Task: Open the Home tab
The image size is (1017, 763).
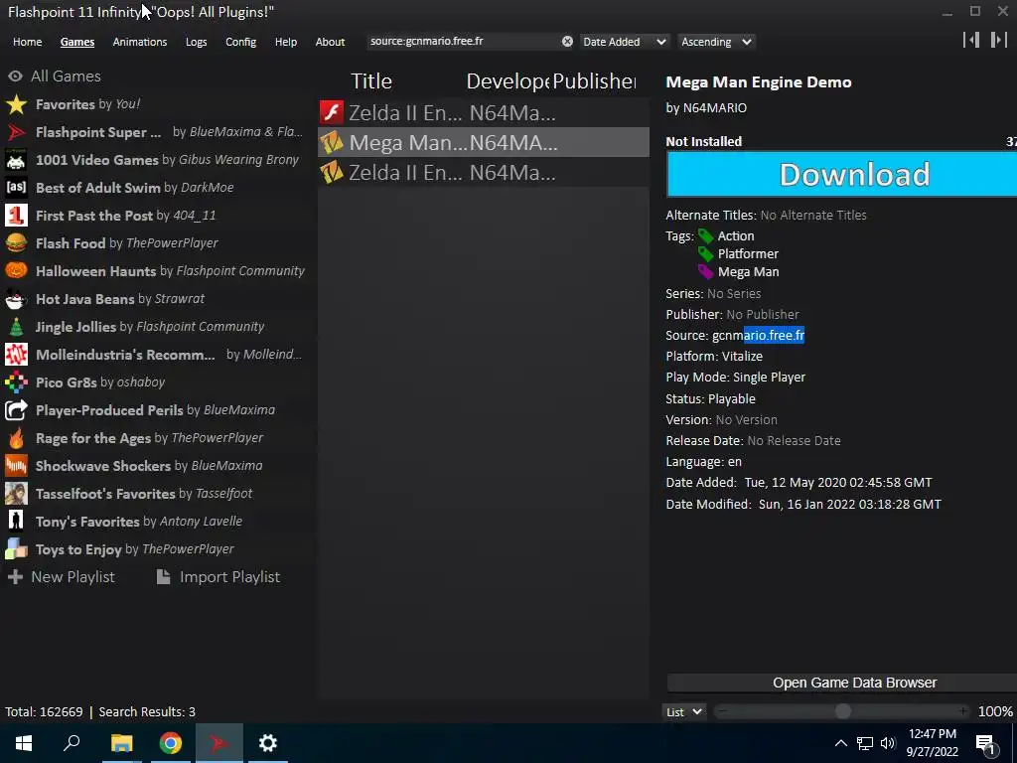Action: [27, 42]
